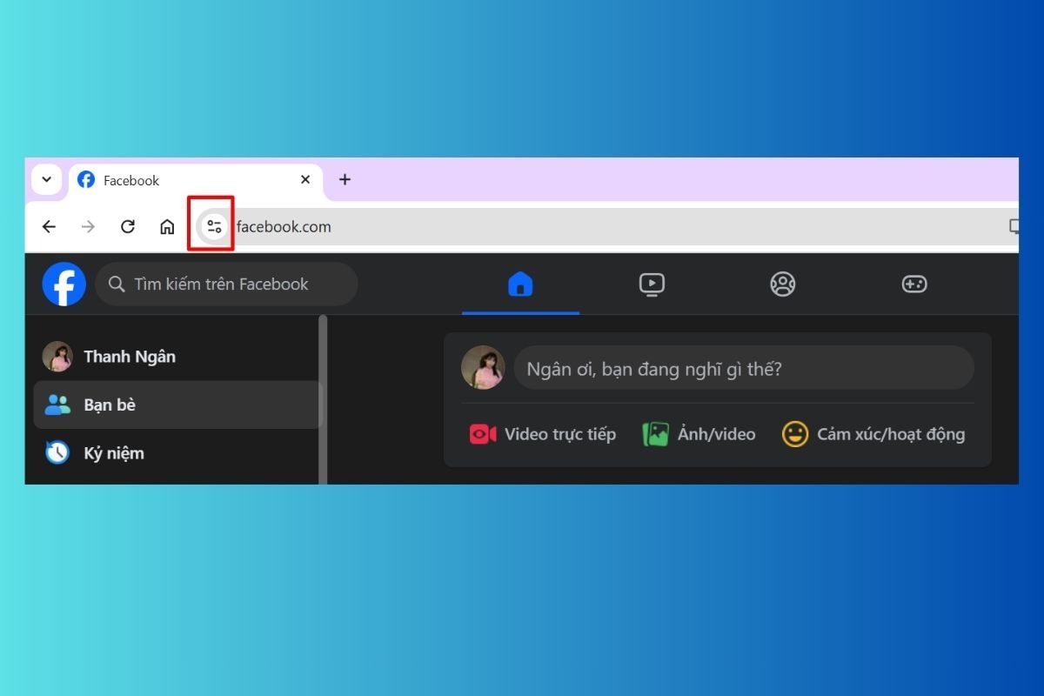Viewport: 1044px width, 696px height.
Task: Open the Thanh Ngân profile in sidebar
Action: pyautogui.click(x=177, y=357)
